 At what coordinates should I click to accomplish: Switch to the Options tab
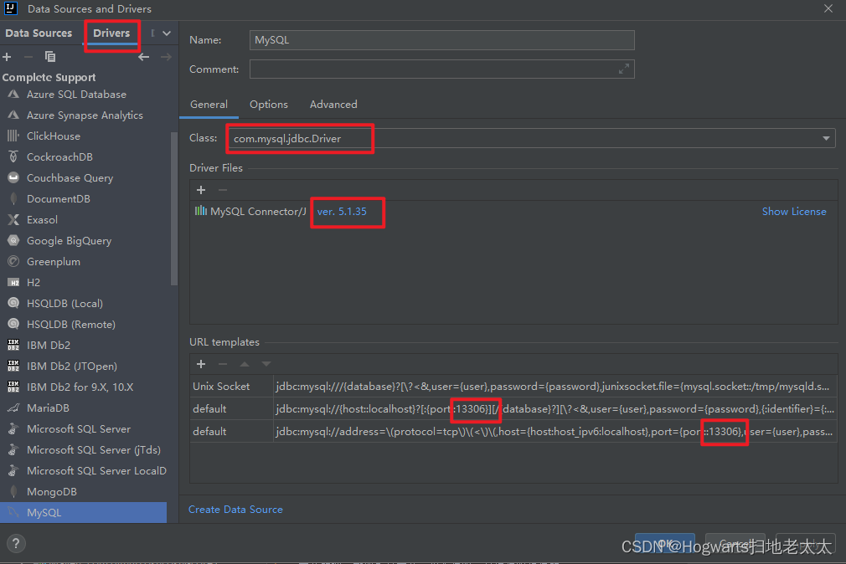click(x=268, y=105)
